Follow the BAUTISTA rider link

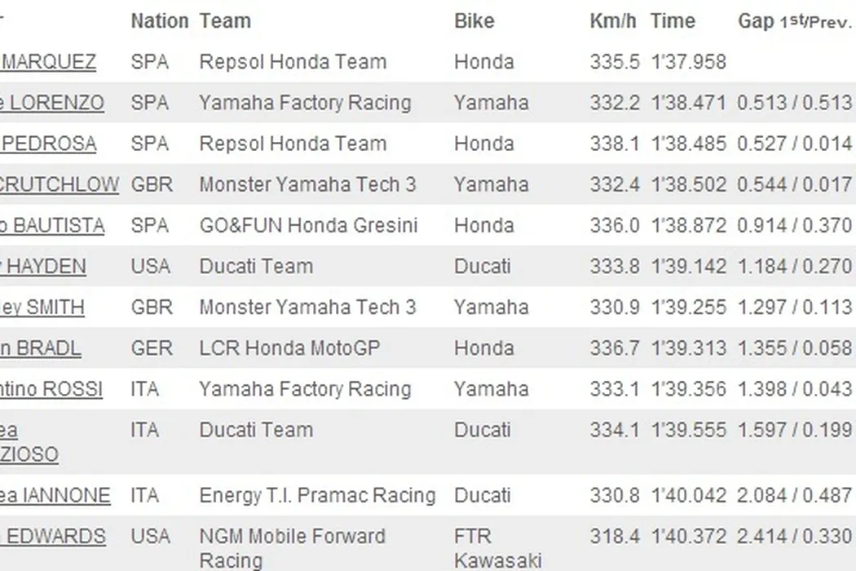coord(53,225)
